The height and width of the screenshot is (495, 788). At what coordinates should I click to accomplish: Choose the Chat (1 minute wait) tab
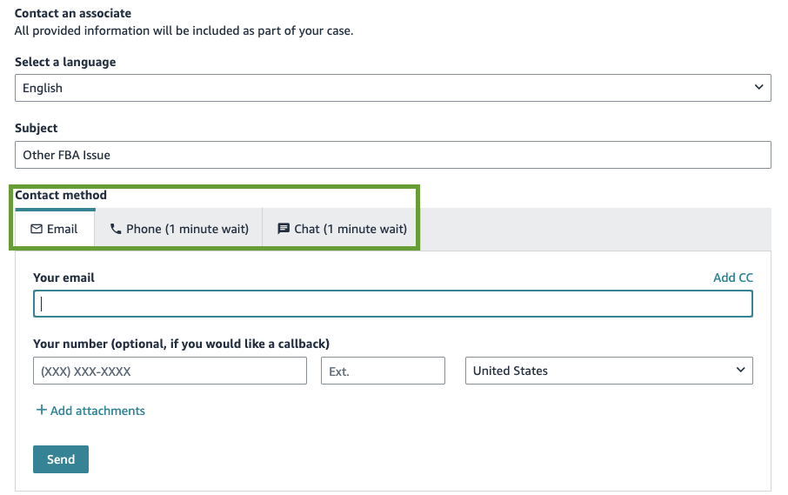pyautogui.click(x=342, y=229)
